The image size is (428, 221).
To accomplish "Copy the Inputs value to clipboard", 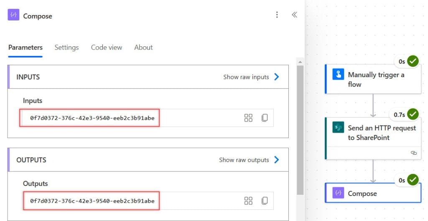I will (x=265, y=118).
